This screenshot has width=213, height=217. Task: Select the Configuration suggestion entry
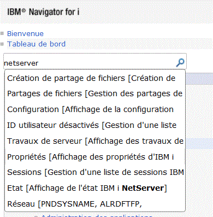[x=95, y=109]
